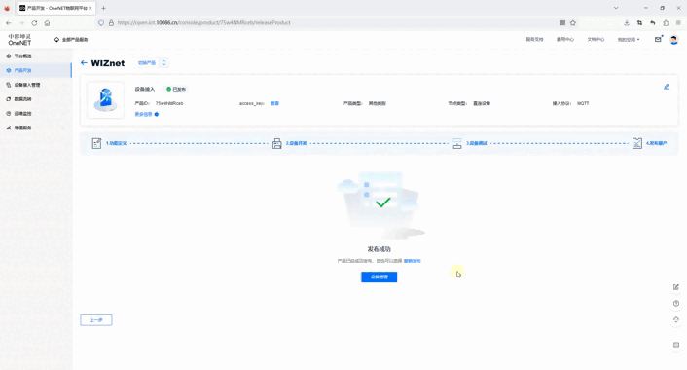
Task: Click the green published status badge
Action: click(x=176, y=89)
